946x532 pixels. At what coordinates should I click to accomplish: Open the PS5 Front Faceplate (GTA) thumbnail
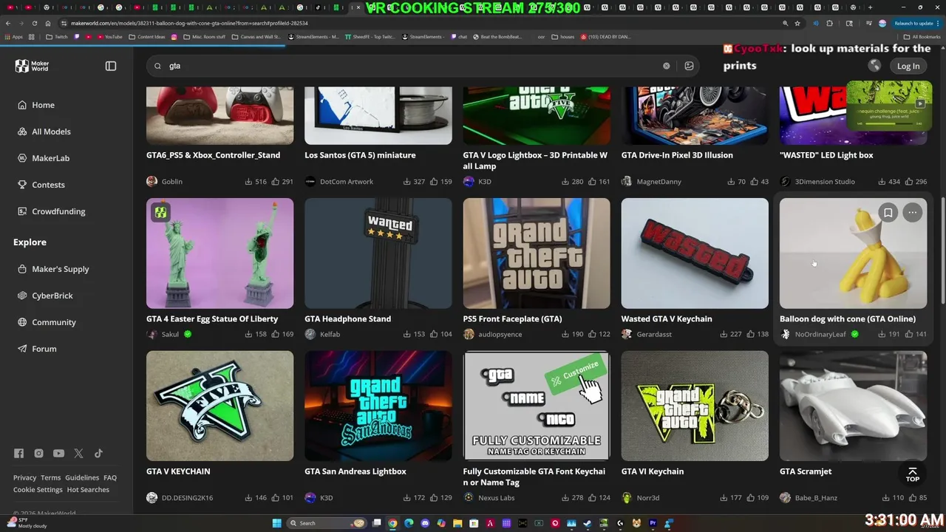[537, 253]
